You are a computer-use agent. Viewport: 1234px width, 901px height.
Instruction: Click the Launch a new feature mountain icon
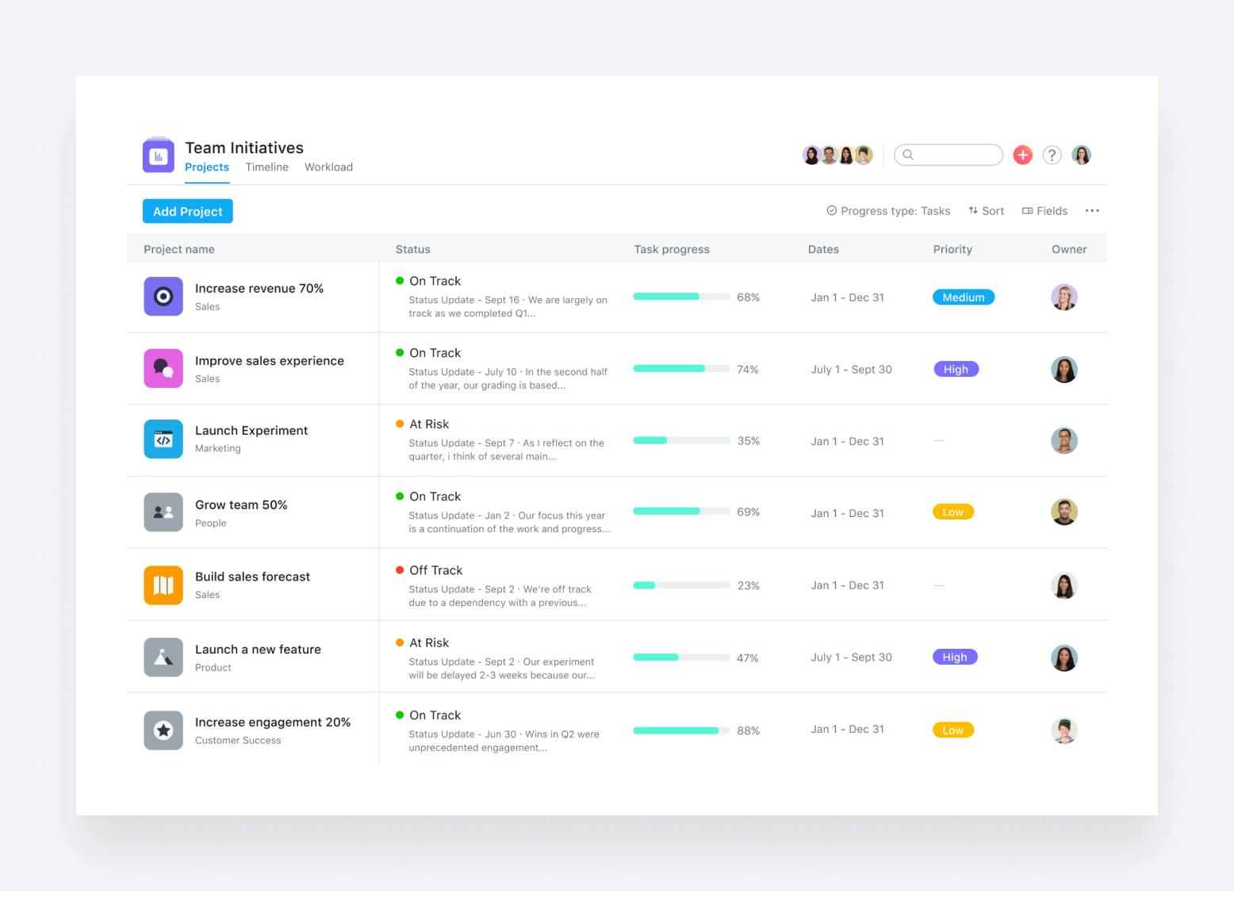pos(163,658)
